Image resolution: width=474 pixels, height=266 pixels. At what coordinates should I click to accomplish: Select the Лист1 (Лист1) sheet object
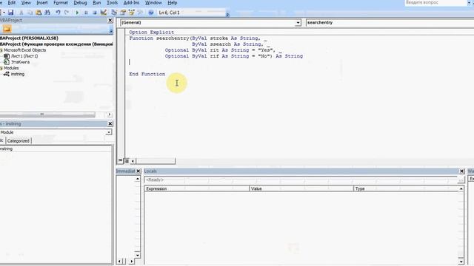point(24,56)
